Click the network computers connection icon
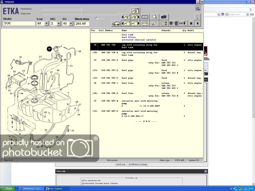 [173, 23]
